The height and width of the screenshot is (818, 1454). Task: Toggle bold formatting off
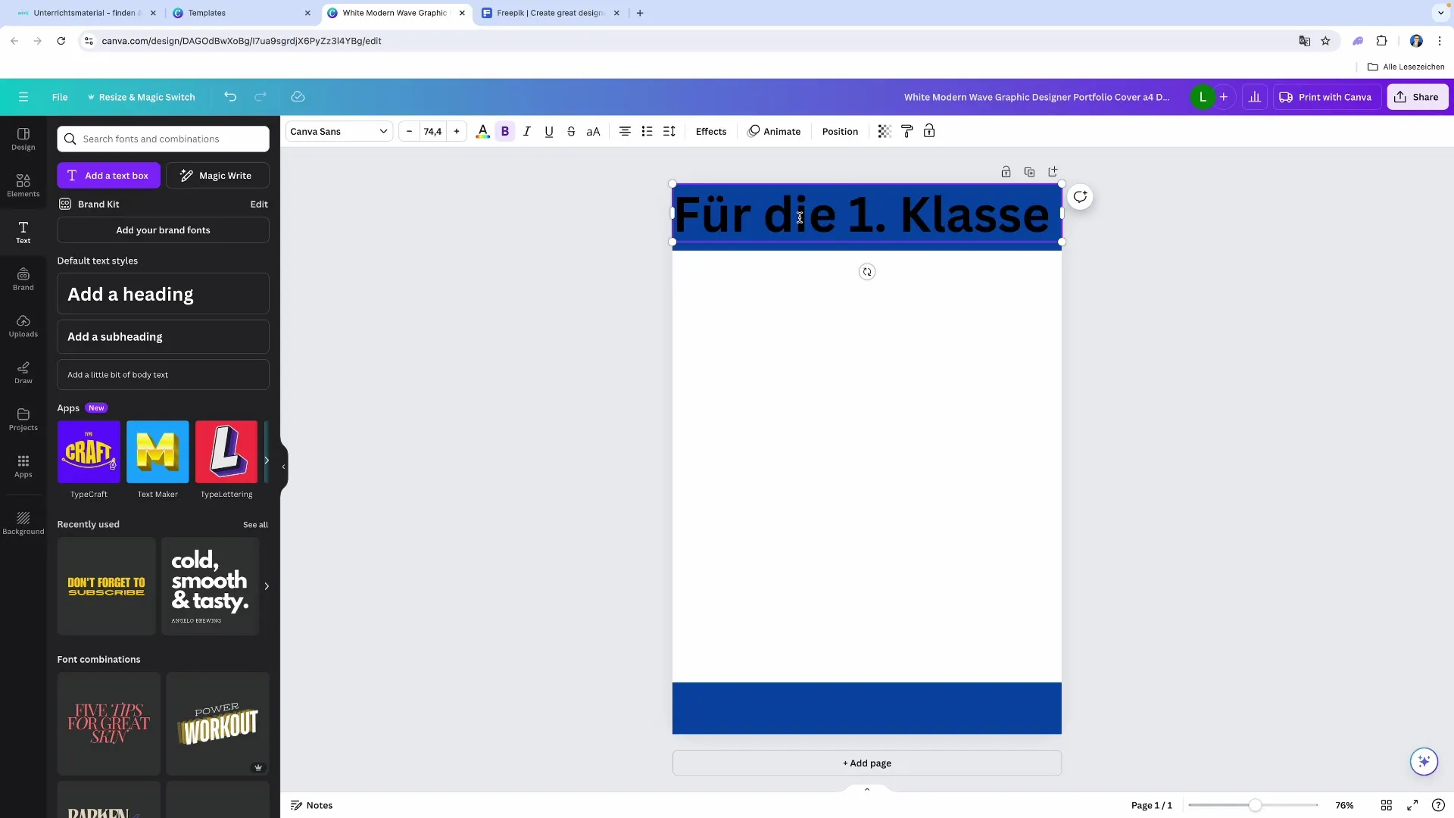[x=504, y=131]
